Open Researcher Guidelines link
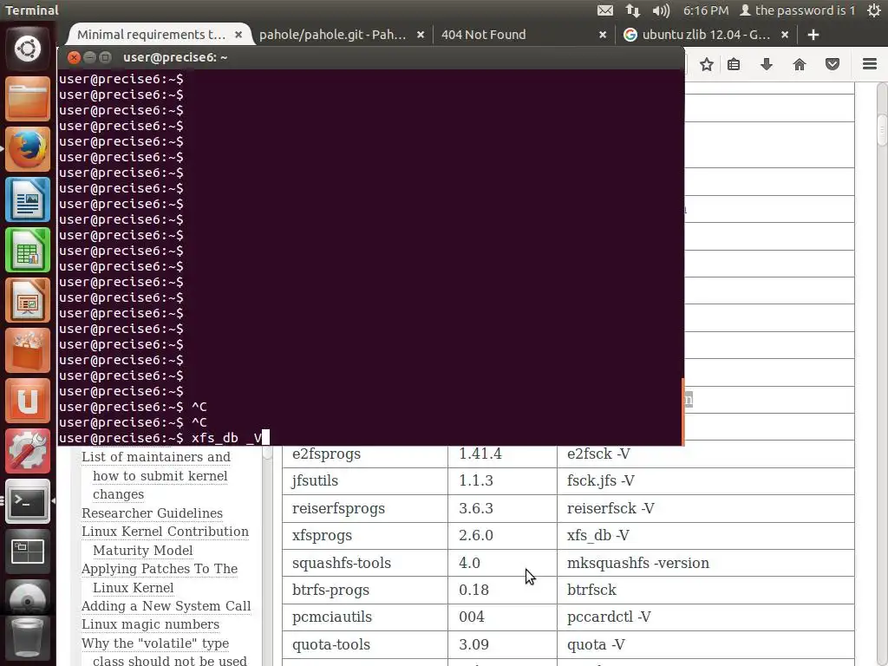The width and height of the screenshot is (888, 666). [x=152, y=513]
